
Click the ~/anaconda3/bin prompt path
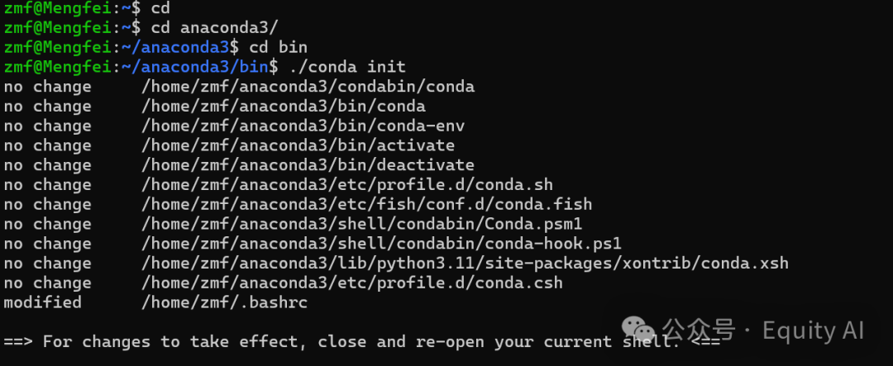209,66
